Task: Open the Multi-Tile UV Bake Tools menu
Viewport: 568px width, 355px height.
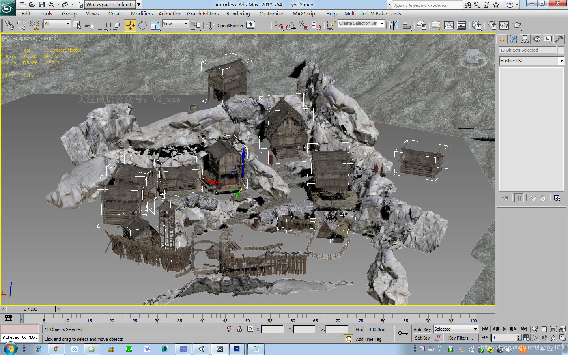Action: click(373, 13)
